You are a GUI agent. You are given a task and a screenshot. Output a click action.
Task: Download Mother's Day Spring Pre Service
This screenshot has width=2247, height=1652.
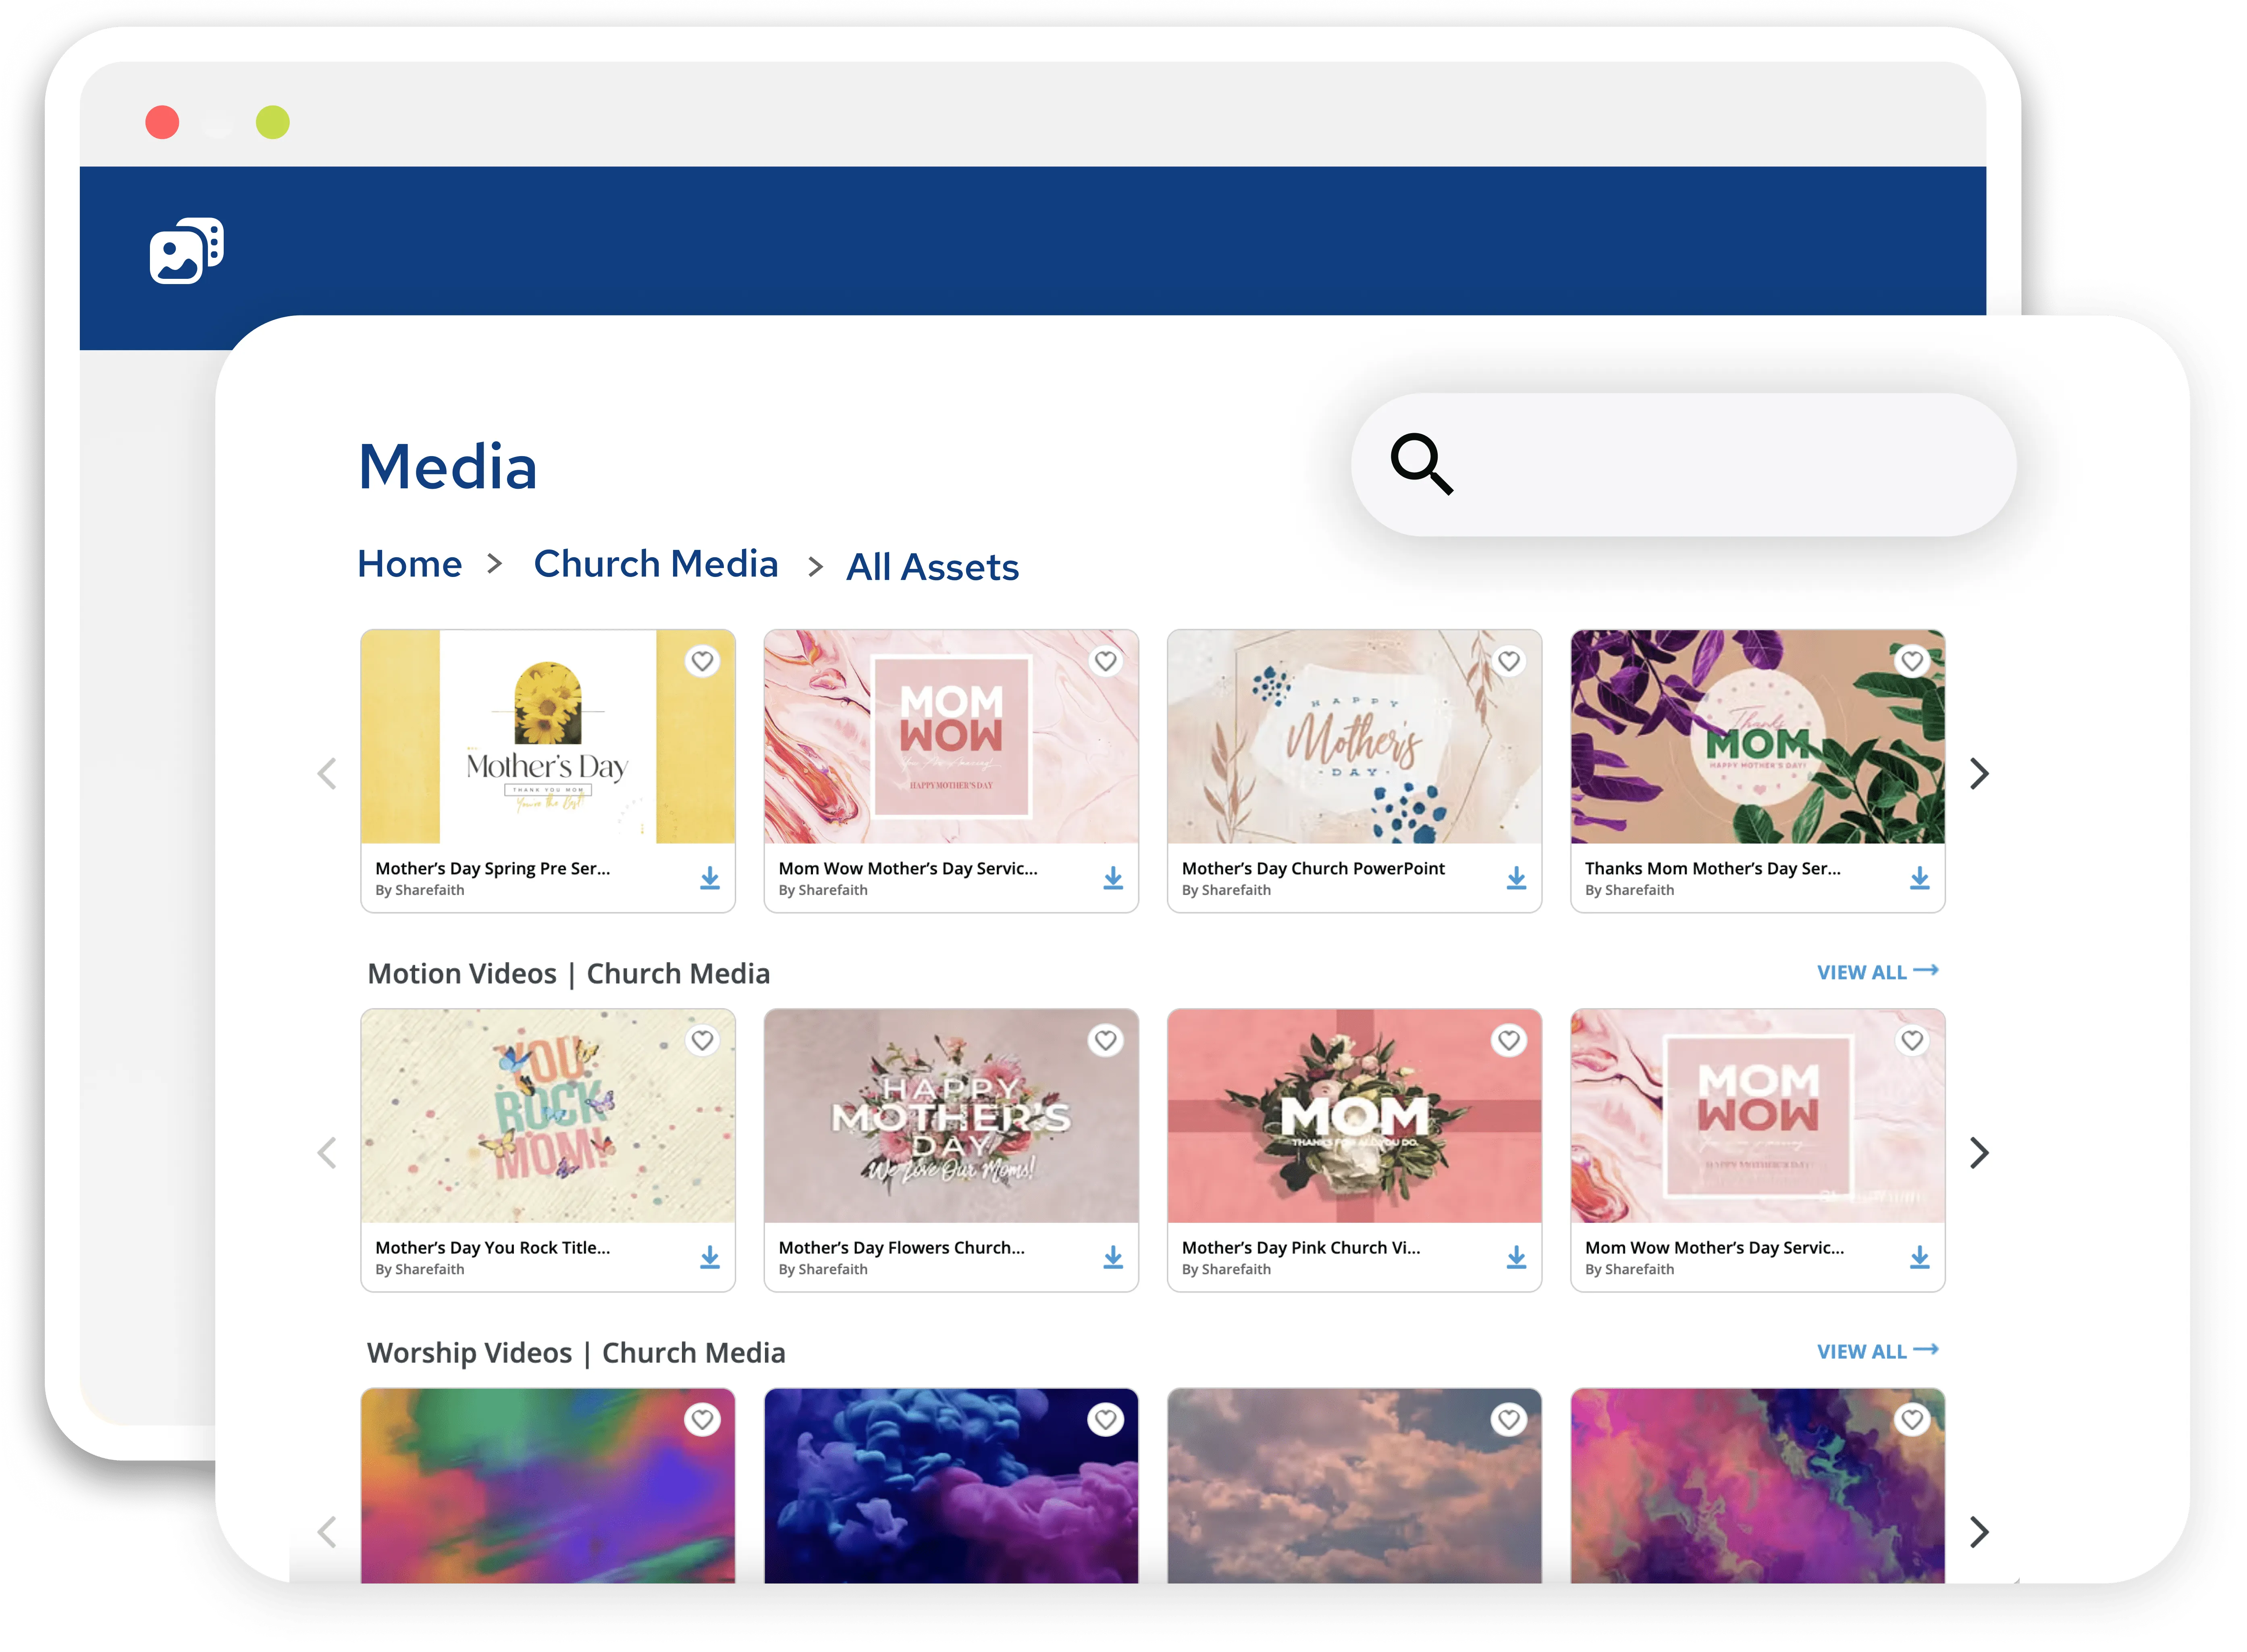click(x=709, y=878)
